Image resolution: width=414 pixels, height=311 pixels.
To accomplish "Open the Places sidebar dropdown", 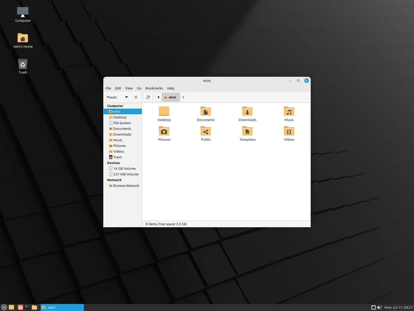I will pyautogui.click(x=127, y=97).
